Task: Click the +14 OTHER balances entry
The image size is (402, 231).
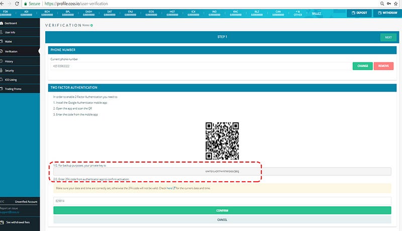Action: click(x=297, y=14)
